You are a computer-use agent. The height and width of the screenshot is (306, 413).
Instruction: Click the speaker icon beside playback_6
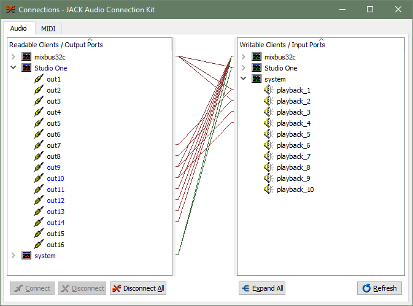pyautogui.click(x=269, y=145)
